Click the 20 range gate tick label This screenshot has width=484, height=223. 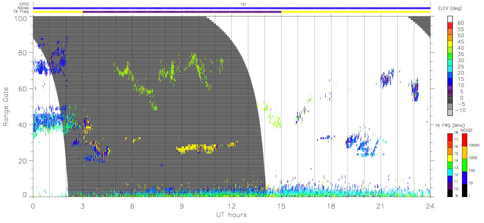coord(22,161)
